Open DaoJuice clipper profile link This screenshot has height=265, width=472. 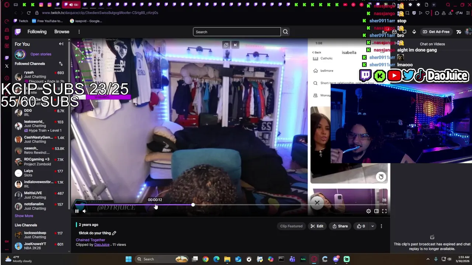click(102, 244)
